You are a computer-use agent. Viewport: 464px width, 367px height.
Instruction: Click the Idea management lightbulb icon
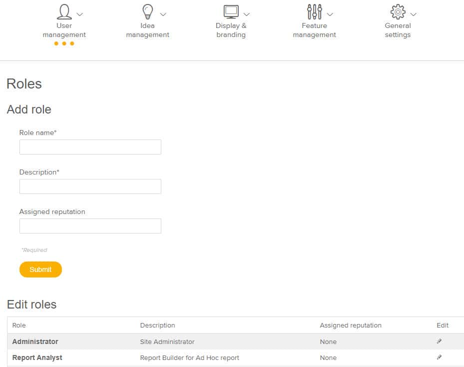tap(148, 11)
